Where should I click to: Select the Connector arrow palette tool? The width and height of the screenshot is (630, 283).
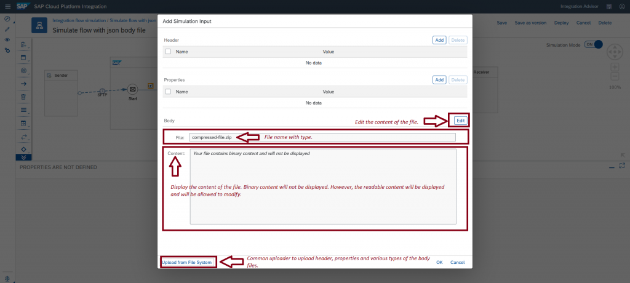tap(23, 84)
